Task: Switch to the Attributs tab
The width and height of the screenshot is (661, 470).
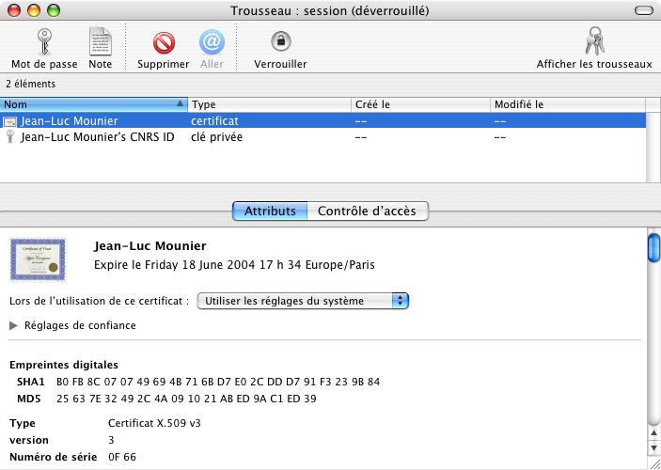Action: [270, 211]
